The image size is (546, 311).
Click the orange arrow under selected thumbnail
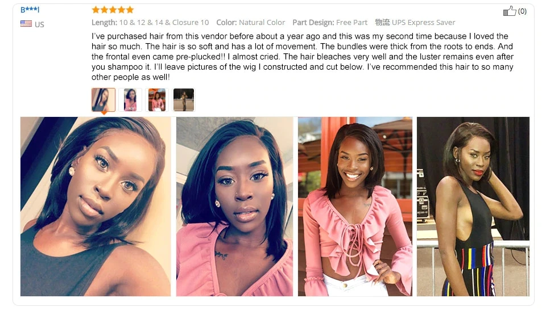pos(104,113)
